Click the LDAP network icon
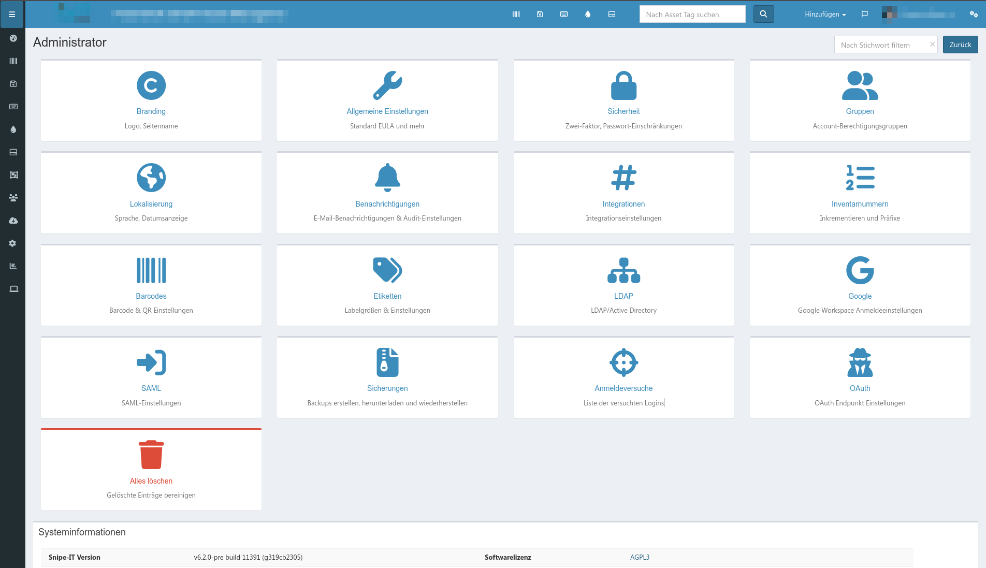The width and height of the screenshot is (986, 568). [x=624, y=270]
